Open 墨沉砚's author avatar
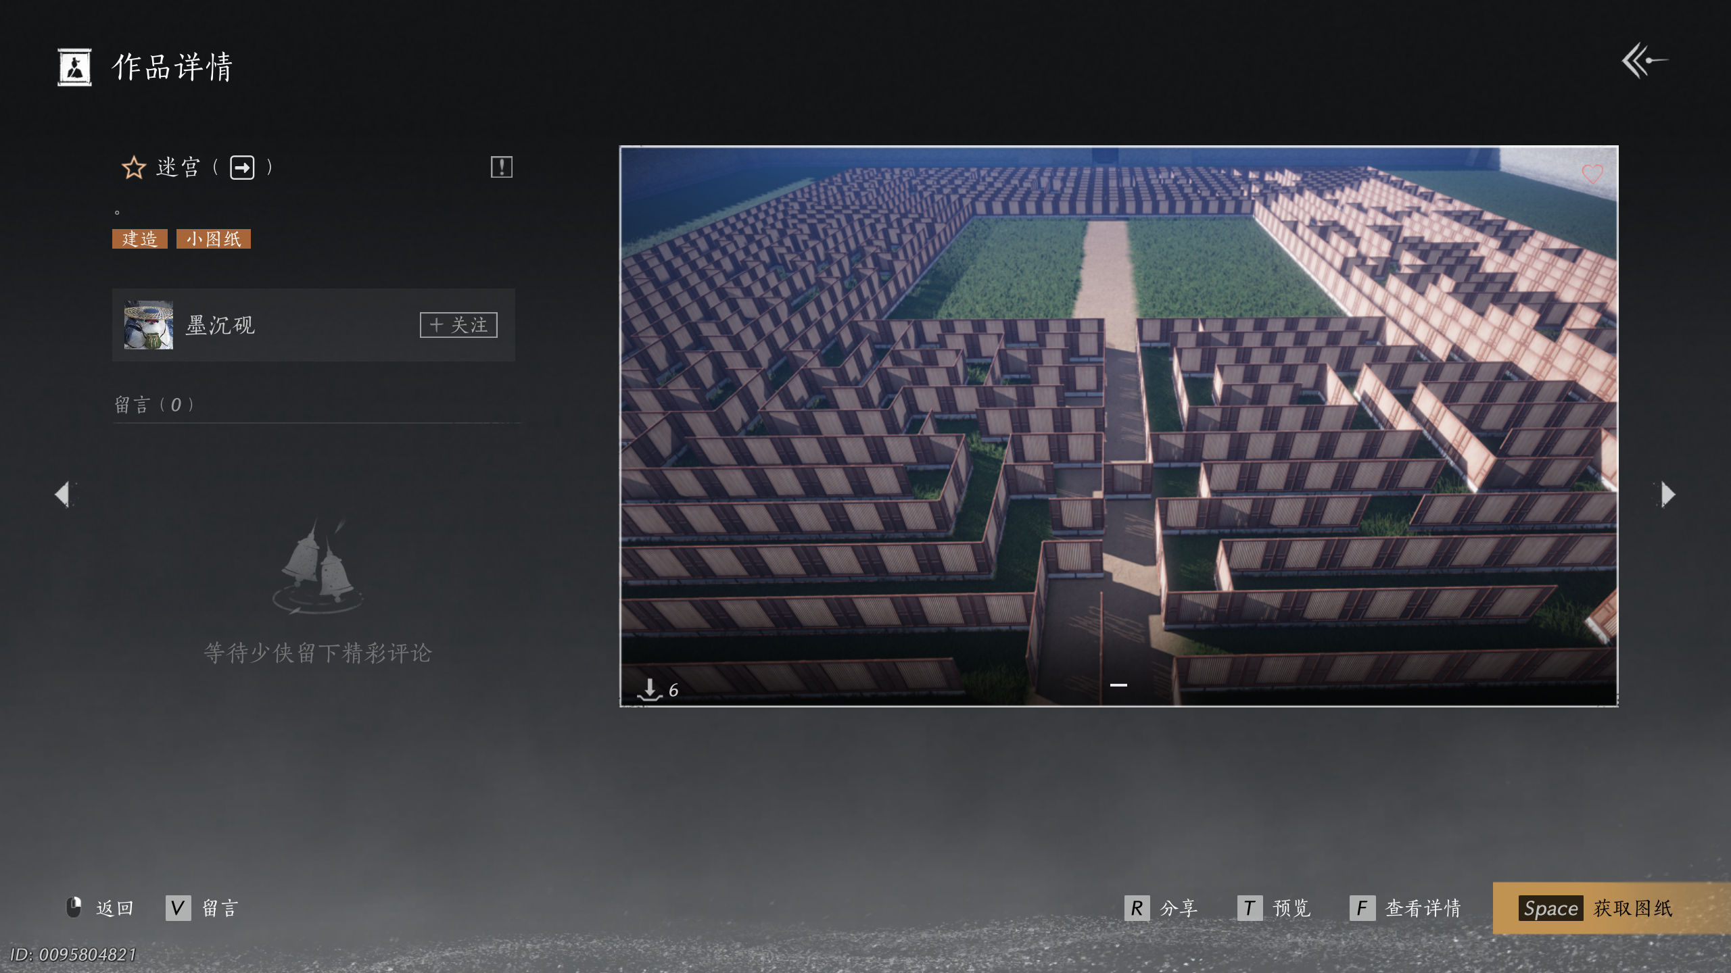1731x973 pixels. point(149,325)
